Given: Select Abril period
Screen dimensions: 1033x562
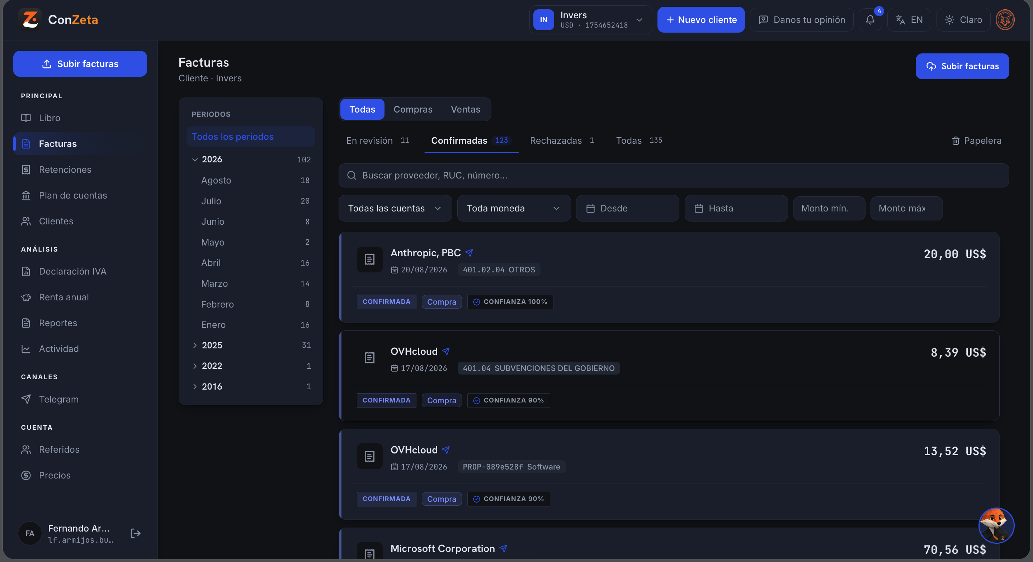Looking at the screenshot, I should 255,263.
